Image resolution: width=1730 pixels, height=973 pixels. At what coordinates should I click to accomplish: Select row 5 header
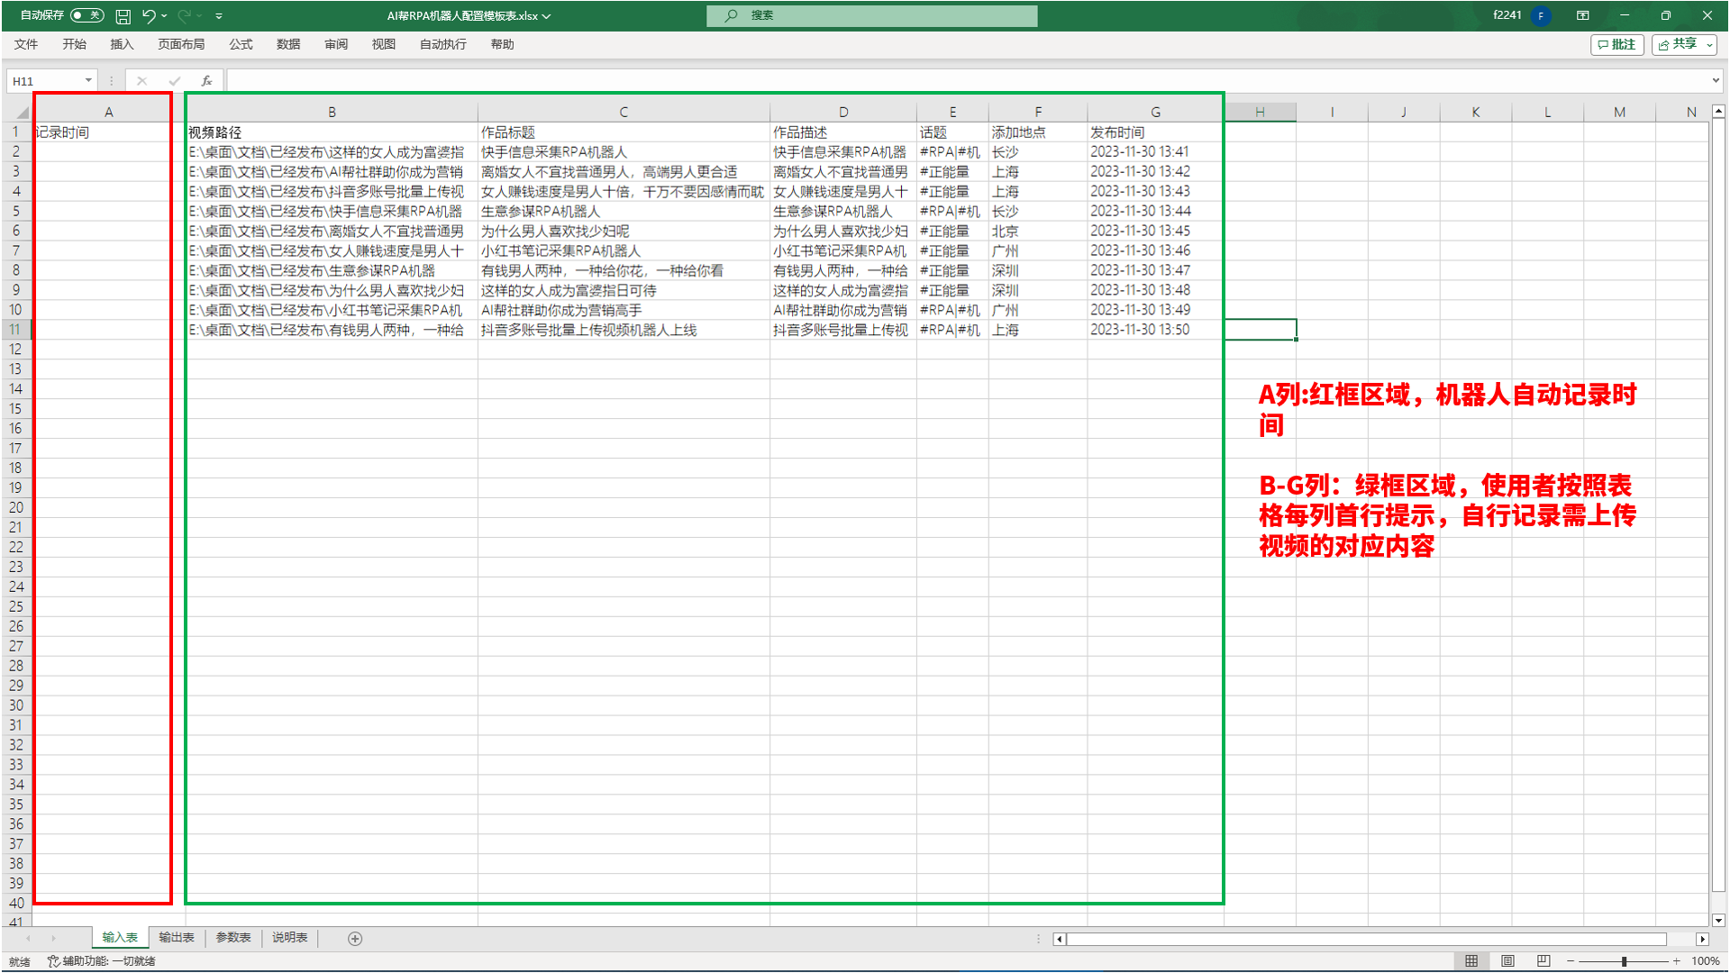coord(16,211)
